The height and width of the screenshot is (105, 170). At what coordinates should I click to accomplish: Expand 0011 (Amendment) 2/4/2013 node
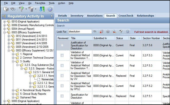tap(9, 40)
